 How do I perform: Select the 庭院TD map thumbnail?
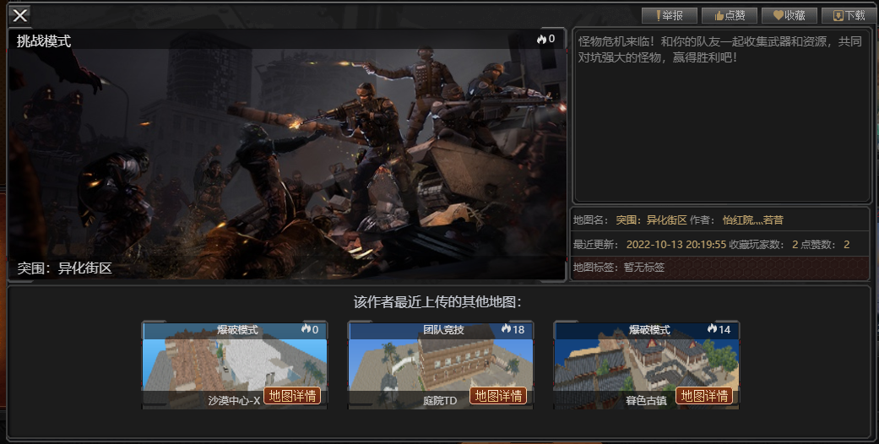441,365
